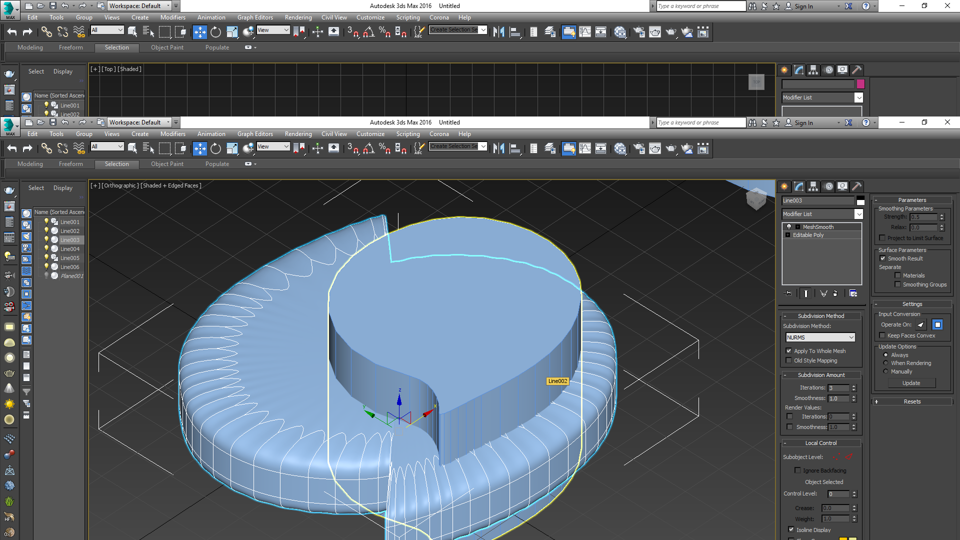Select Line004 in front scene explorer

pyautogui.click(x=69, y=249)
